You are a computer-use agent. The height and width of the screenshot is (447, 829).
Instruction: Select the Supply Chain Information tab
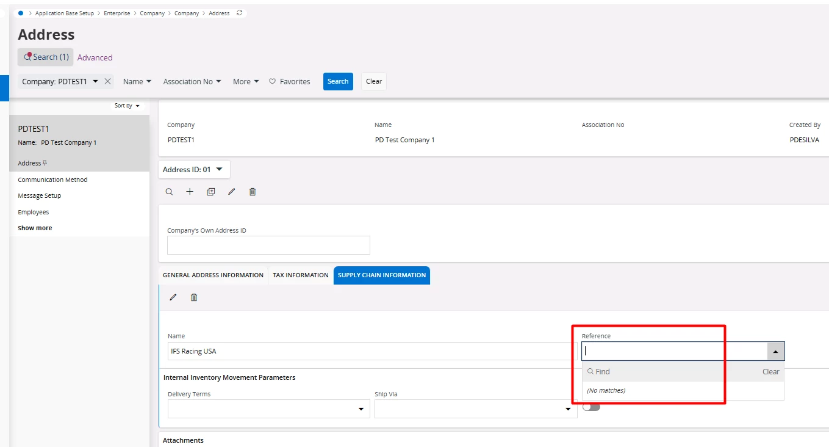coord(382,275)
